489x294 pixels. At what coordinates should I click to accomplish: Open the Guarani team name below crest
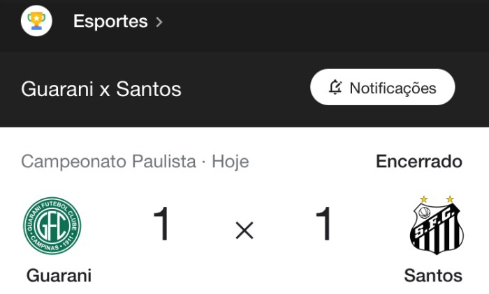[x=59, y=275]
